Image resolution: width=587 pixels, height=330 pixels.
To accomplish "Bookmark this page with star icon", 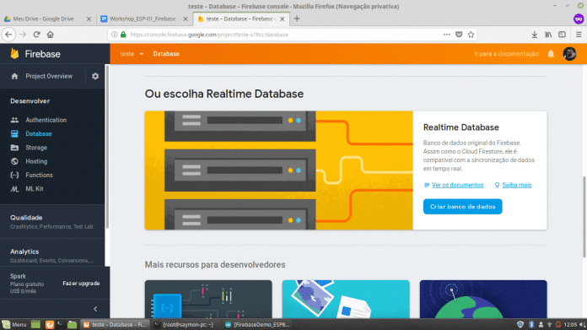I will [471, 35].
